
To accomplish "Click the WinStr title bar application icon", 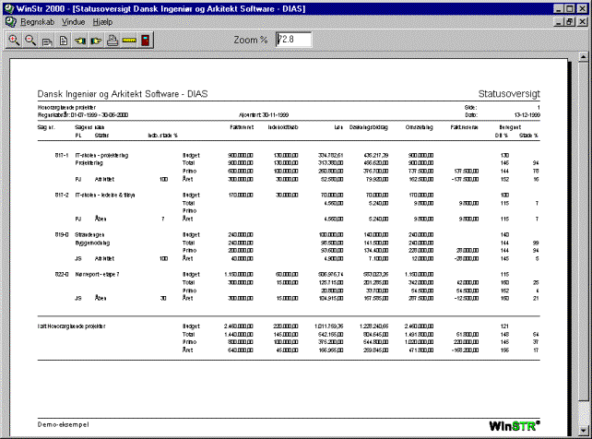I will pos(9,8).
